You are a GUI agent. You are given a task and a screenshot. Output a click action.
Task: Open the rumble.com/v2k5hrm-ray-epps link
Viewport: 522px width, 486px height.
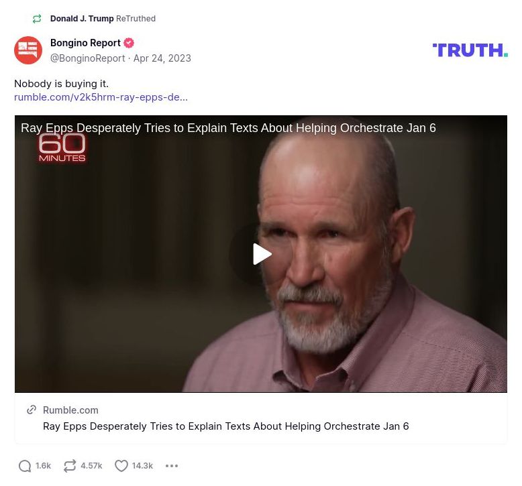pyautogui.click(x=101, y=97)
